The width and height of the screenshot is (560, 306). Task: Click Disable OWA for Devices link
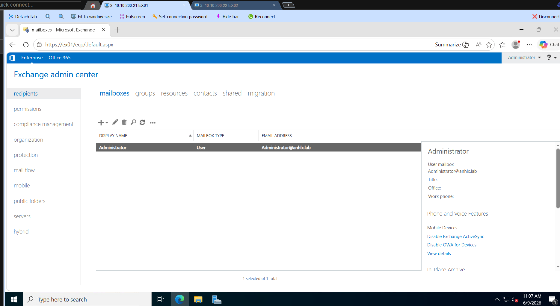pyautogui.click(x=452, y=245)
